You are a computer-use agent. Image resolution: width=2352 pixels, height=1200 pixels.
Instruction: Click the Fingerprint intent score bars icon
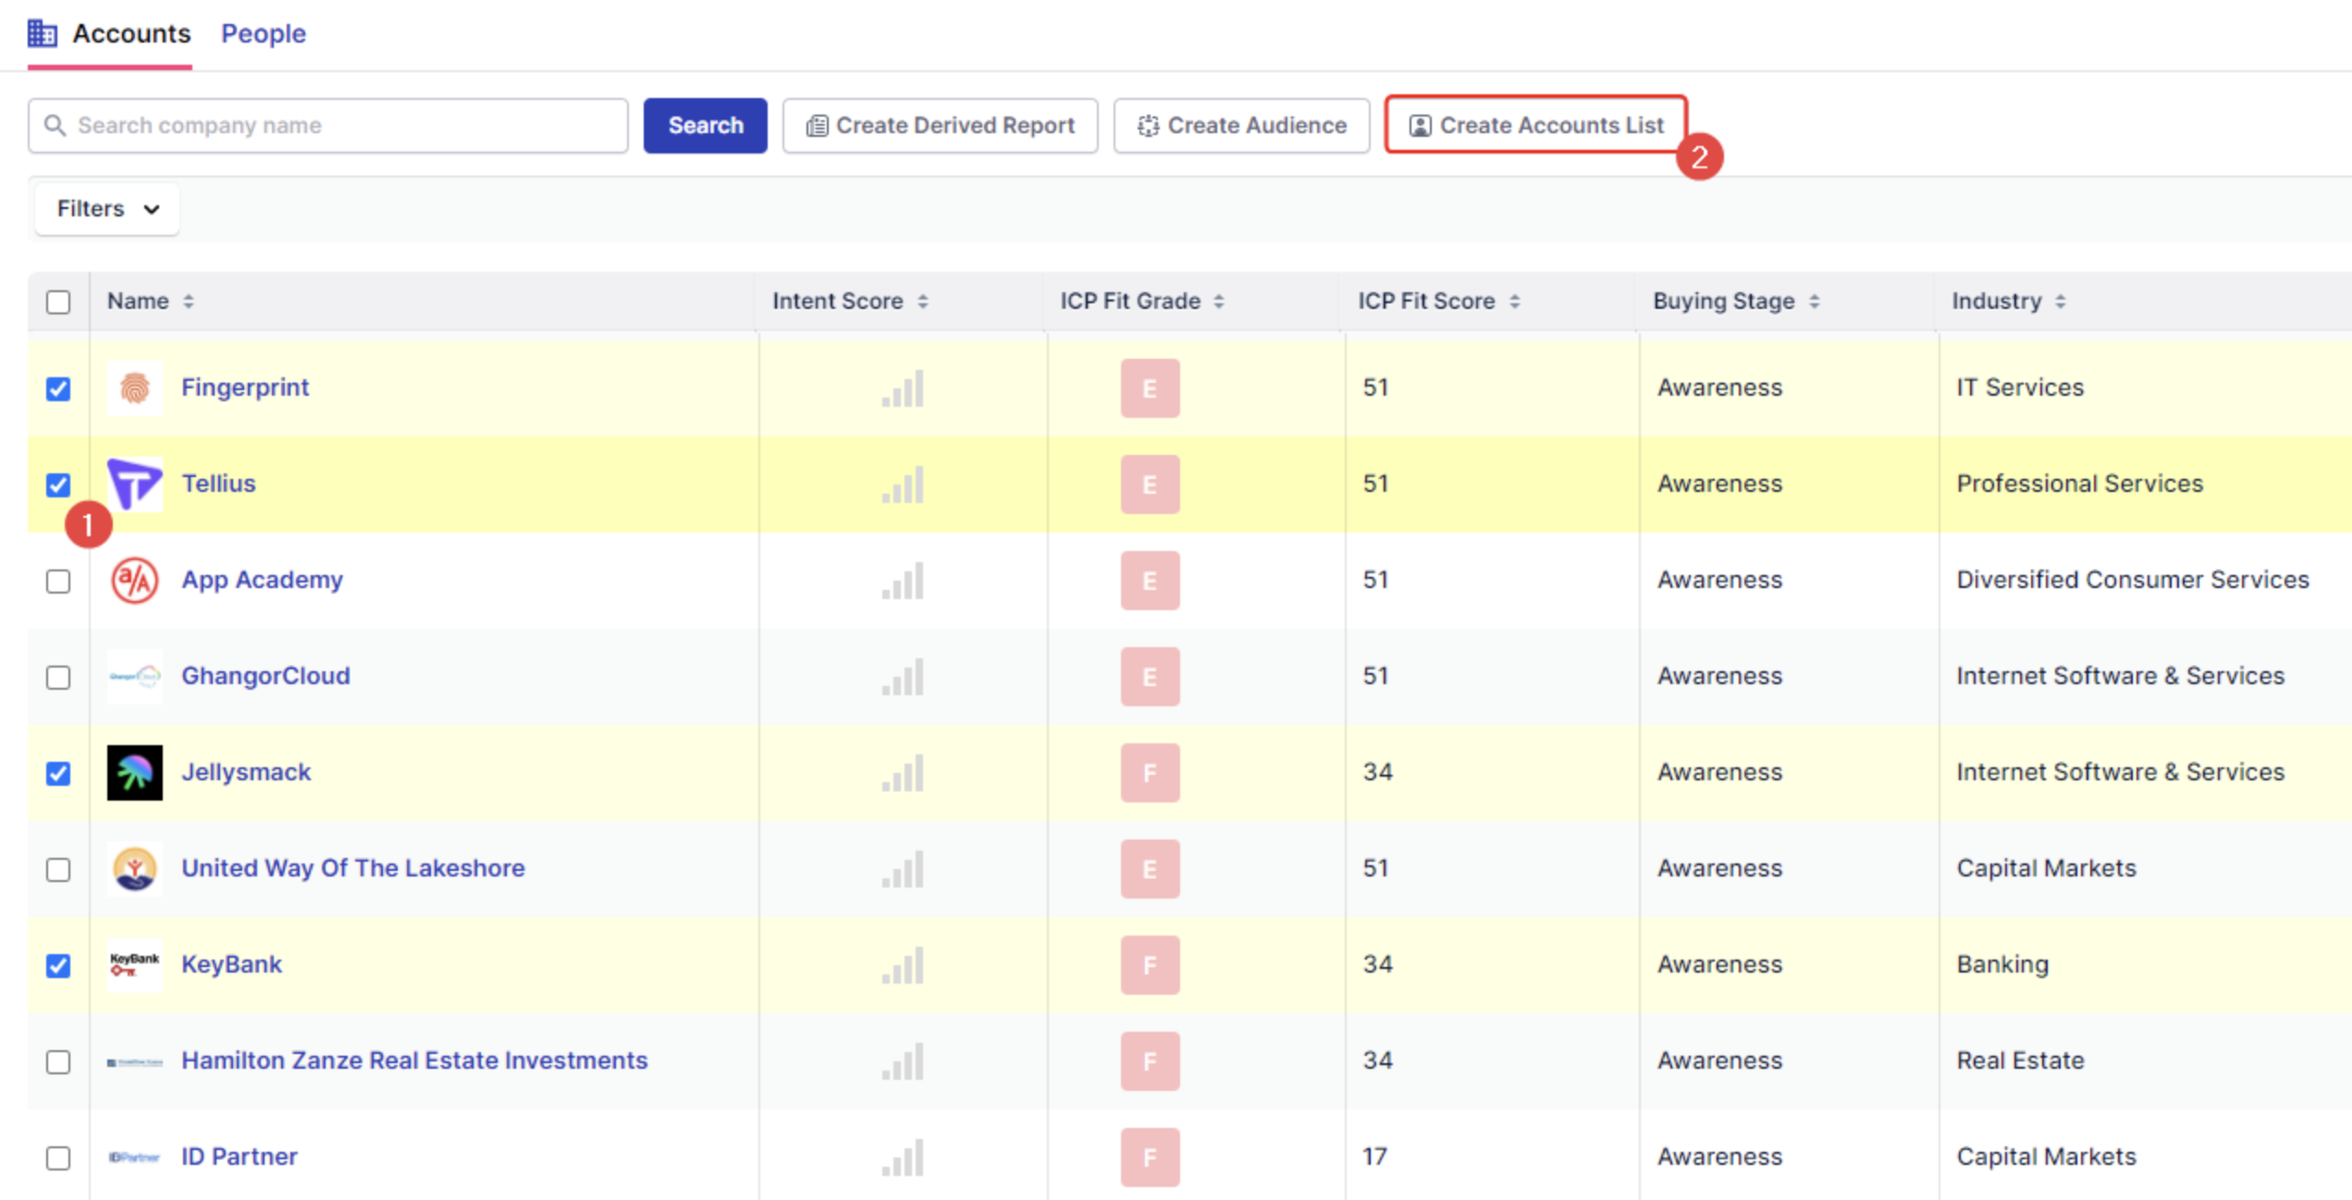point(903,388)
